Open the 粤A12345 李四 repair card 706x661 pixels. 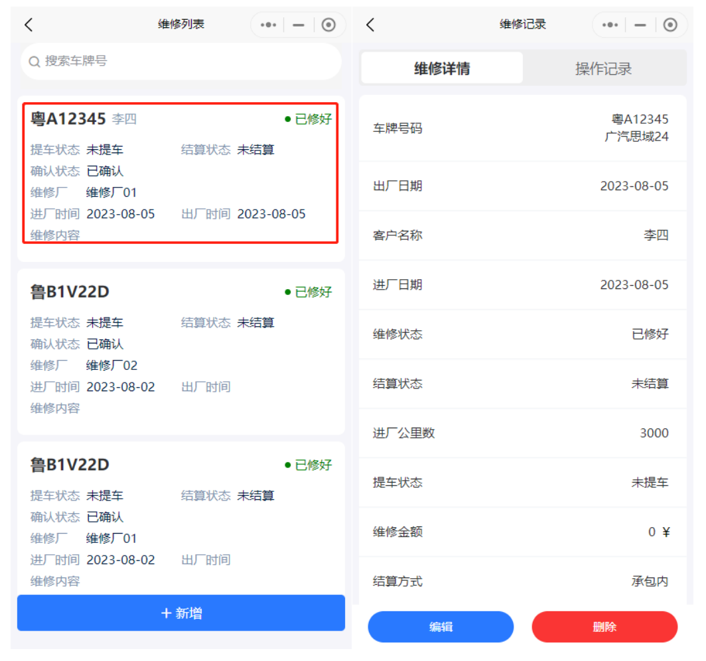tap(180, 173)
